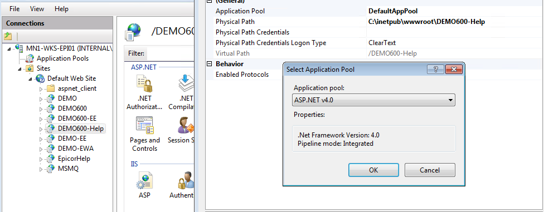Screen dimensions: 544x212
Task: Expand the aspnet_client folder node
Action: coord(41,88)
